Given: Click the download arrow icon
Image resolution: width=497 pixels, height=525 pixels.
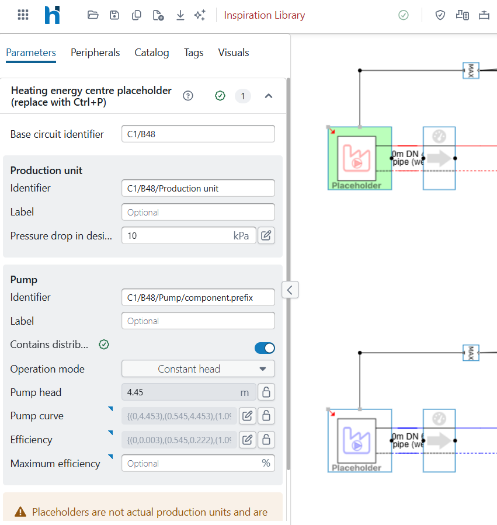Looking at the screenshot, I should click(x=180, y=15).
